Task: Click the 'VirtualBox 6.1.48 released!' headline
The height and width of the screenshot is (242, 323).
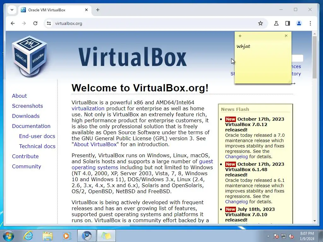Action: coord(246,172)
